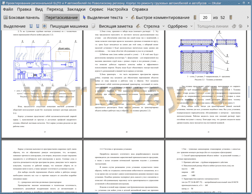
Task: Click pen icon of Быстрое комментирование
Action: point(133,17)
